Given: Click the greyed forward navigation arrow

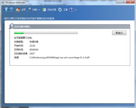Looking at the screenshot, I should coord(11,9).
